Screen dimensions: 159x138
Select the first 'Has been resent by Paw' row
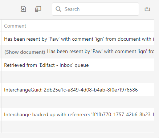[78, 39]
